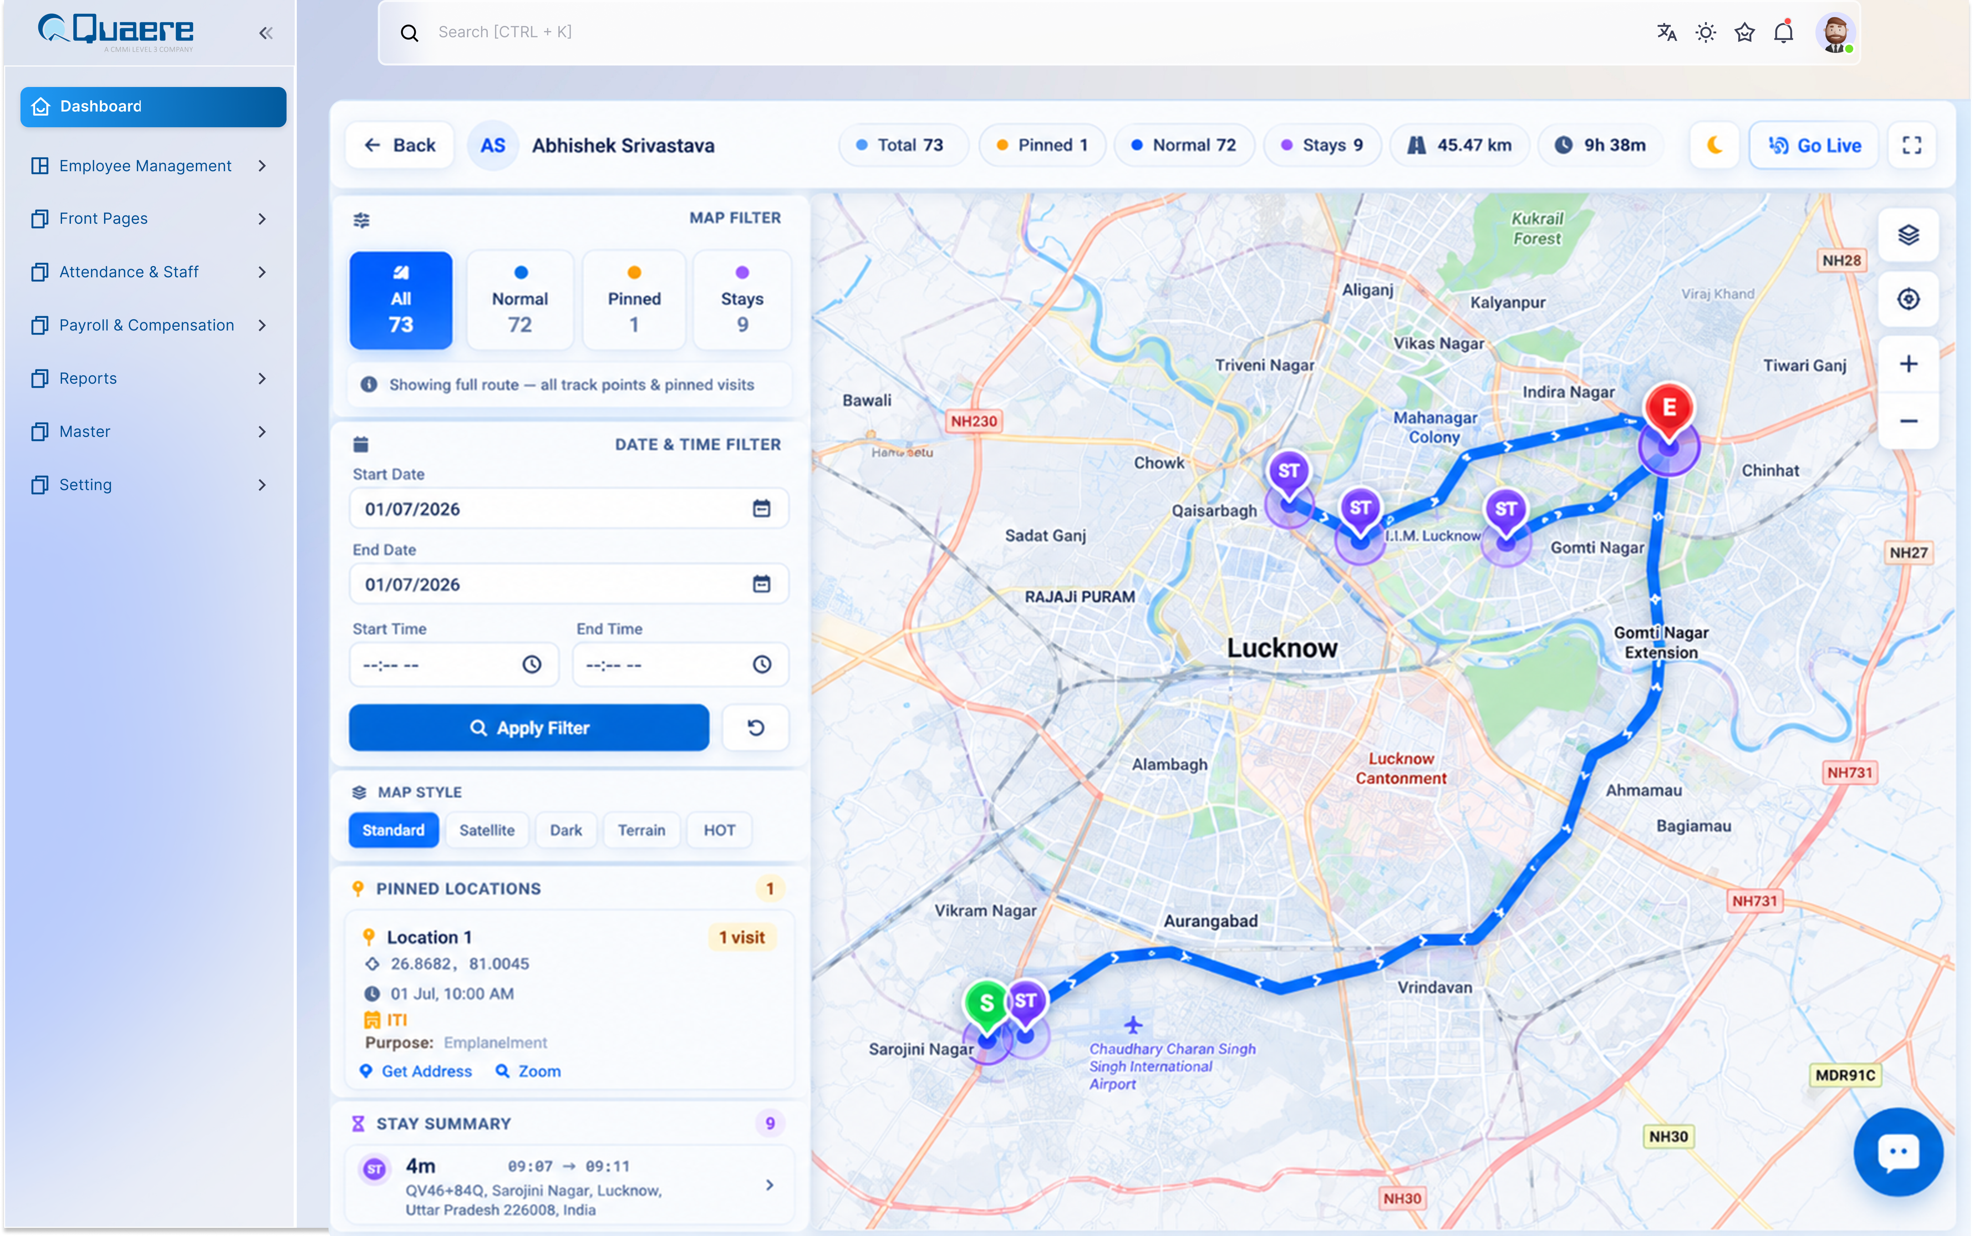Select the Normal 72 map filter card

520,300
